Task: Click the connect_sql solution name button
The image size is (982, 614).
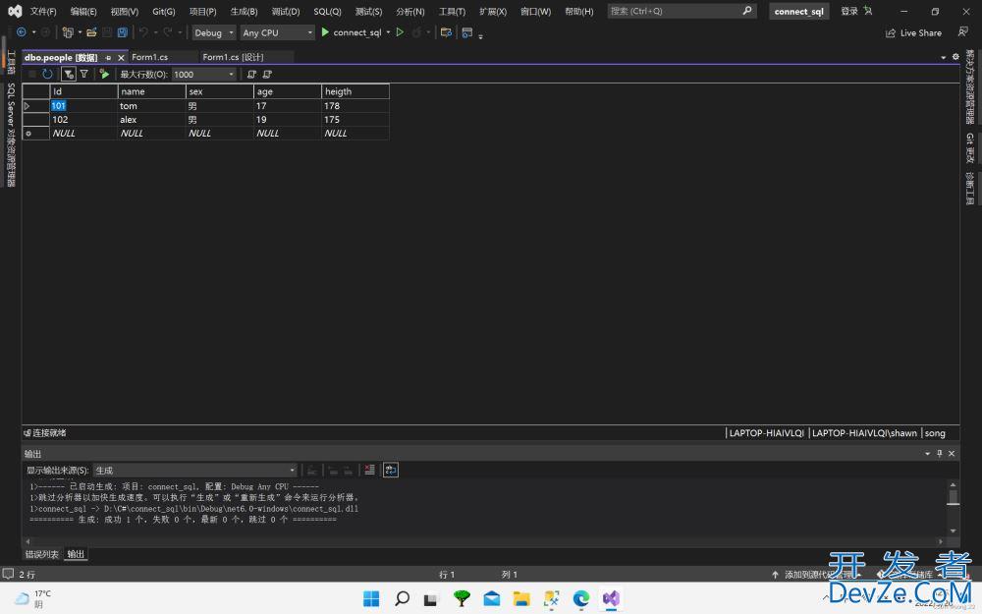Action: coord(798,11)
